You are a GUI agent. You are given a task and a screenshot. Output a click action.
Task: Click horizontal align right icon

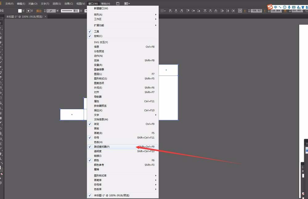[181, 11]
